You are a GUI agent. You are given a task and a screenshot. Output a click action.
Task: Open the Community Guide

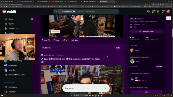[x=147, y=32]
